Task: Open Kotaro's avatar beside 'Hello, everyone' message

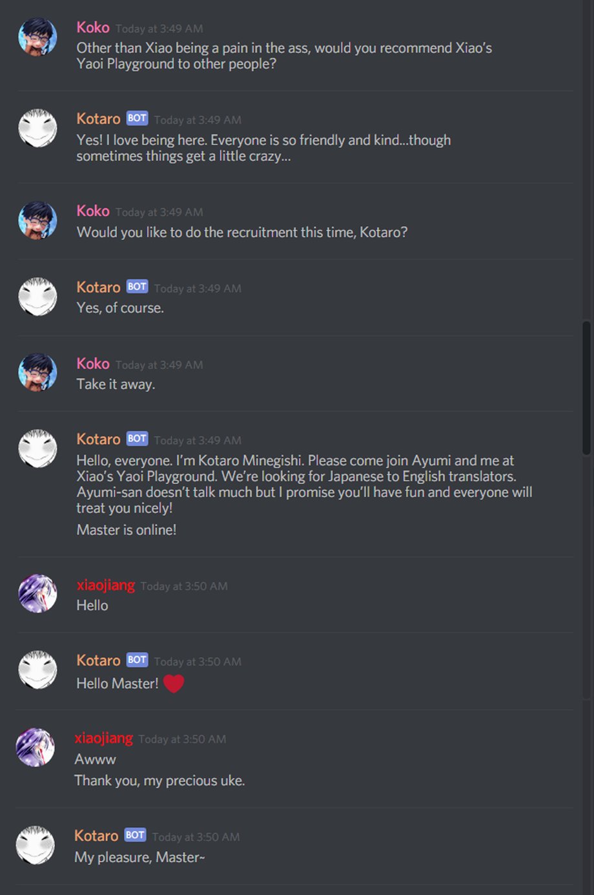Action: coord(37,448)
